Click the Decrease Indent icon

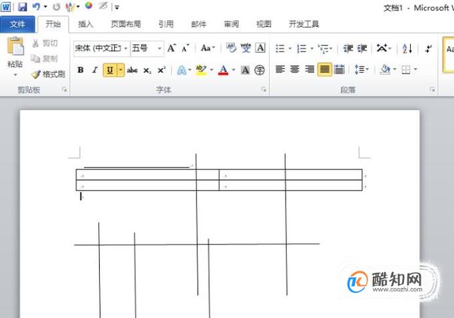(347, 49)
